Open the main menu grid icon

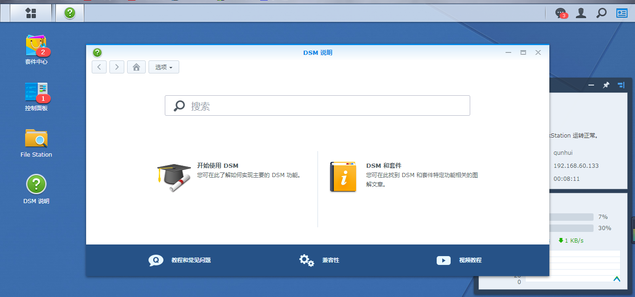[x=31, y=13]
